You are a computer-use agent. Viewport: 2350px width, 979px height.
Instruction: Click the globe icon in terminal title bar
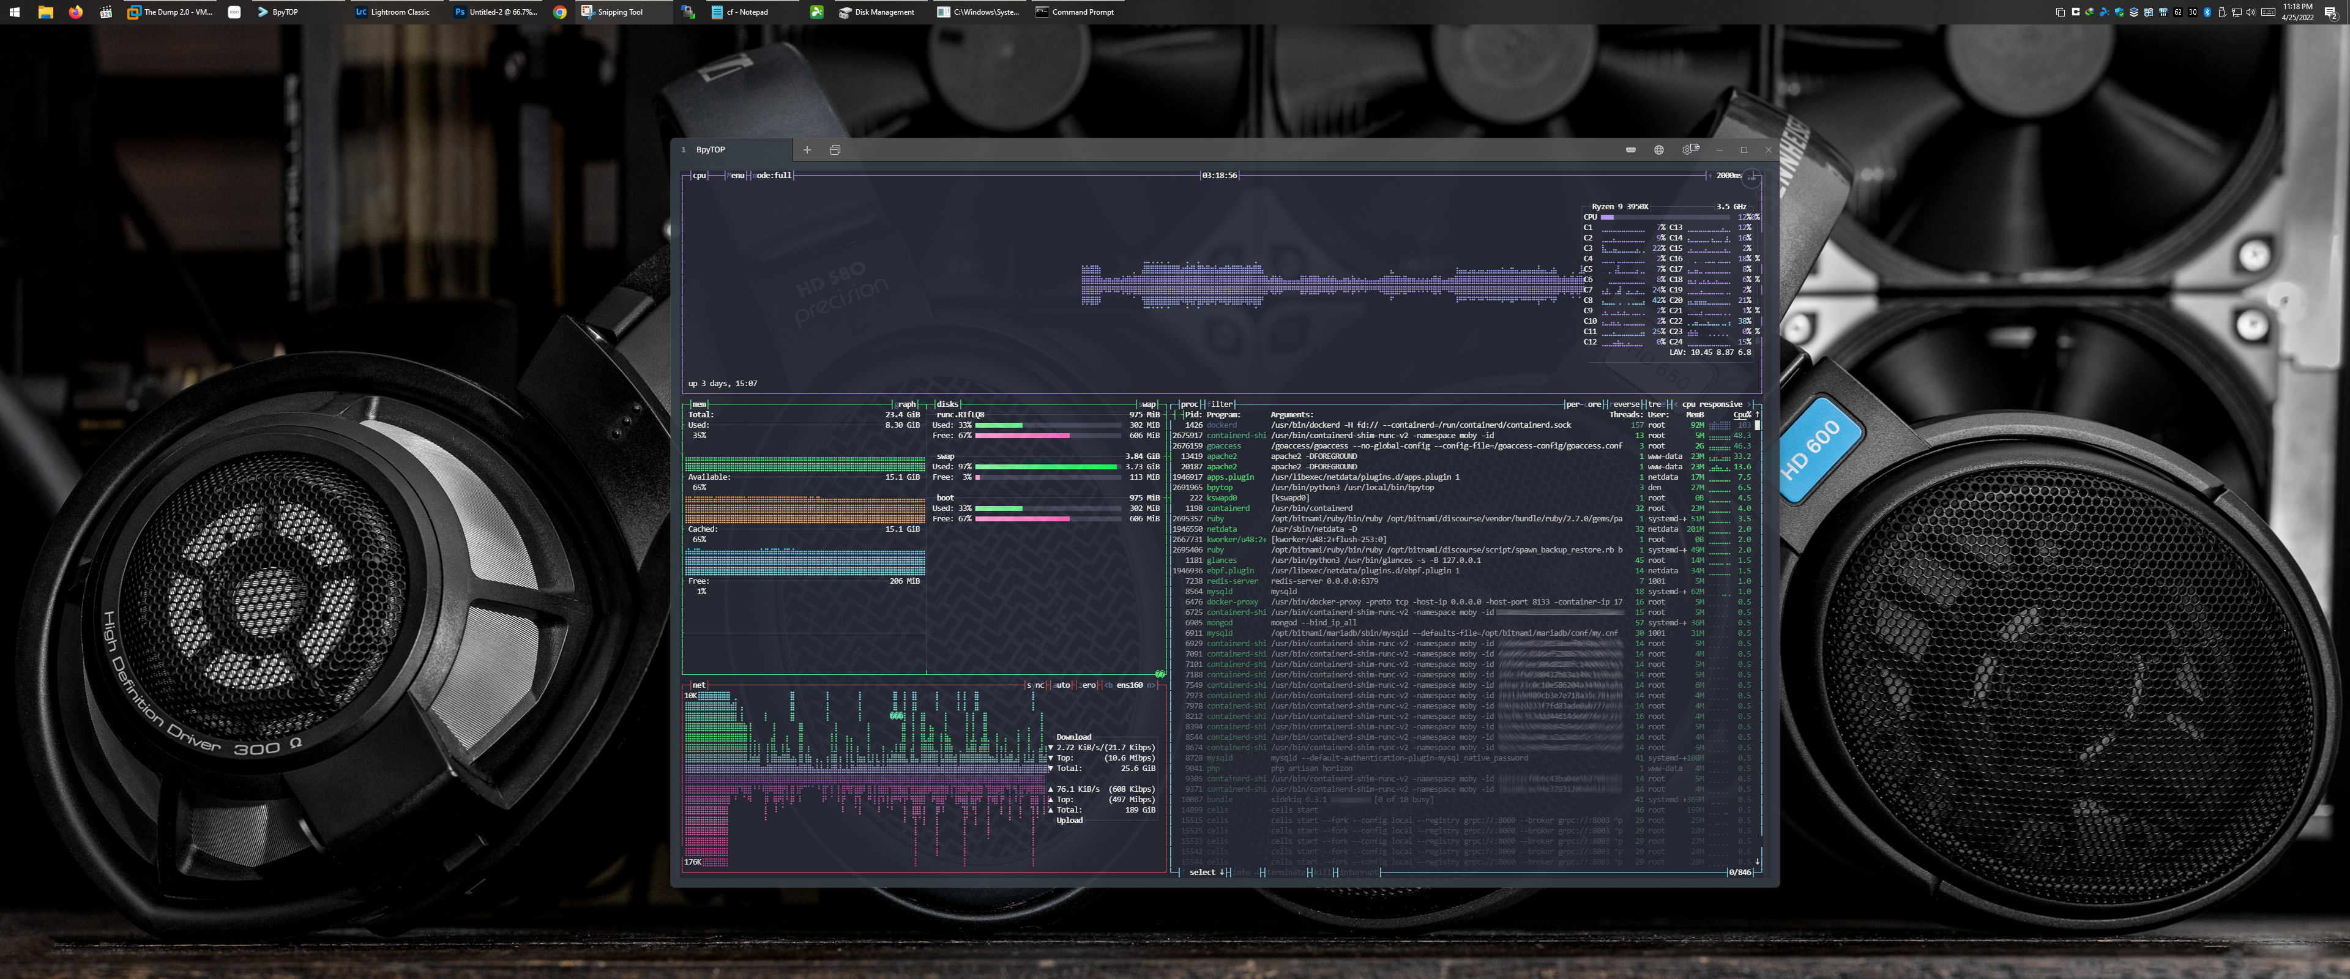click(1658, 150)
